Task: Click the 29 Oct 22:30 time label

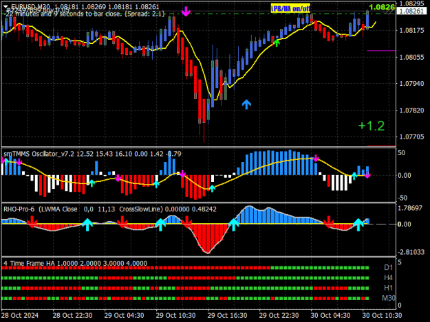Action: point(279,315)
